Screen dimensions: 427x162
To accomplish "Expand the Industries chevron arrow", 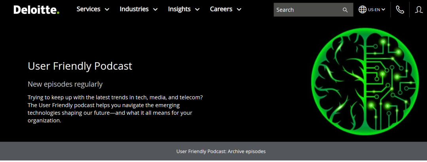I will coord(155,9).
